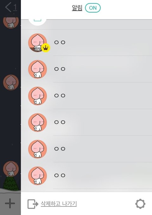Toggle the 알림 ON notification switch
This screenshot has height=215, width=152.
93,8
